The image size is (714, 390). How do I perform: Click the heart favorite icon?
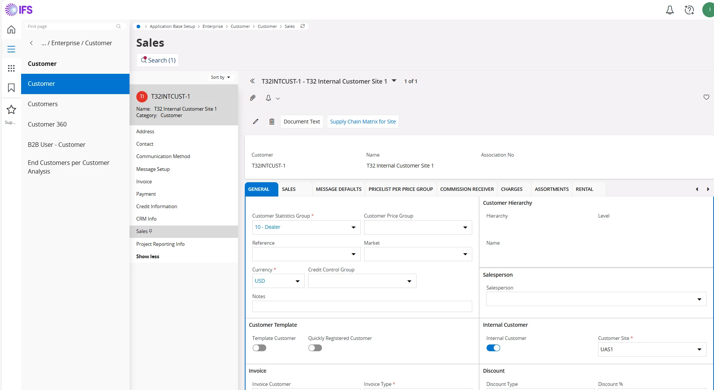(x=706, y=97)
